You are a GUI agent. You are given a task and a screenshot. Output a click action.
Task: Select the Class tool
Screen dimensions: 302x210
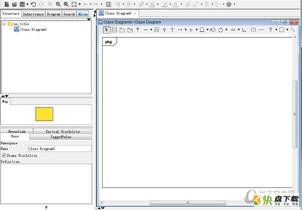114,30
